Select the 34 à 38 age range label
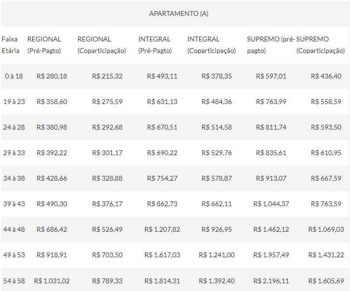The height and width of the screenshot is (291, 350). tap(14, 178)
